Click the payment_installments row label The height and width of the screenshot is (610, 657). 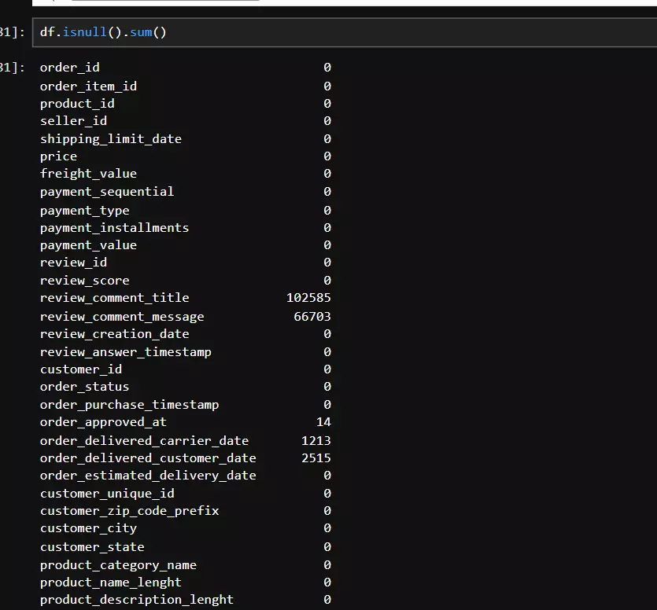(114, 228)
